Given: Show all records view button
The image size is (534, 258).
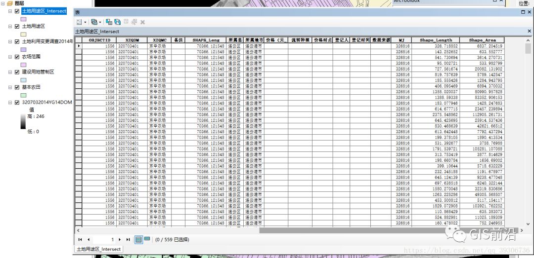Looking at the screenshot, I should (138, 239).
